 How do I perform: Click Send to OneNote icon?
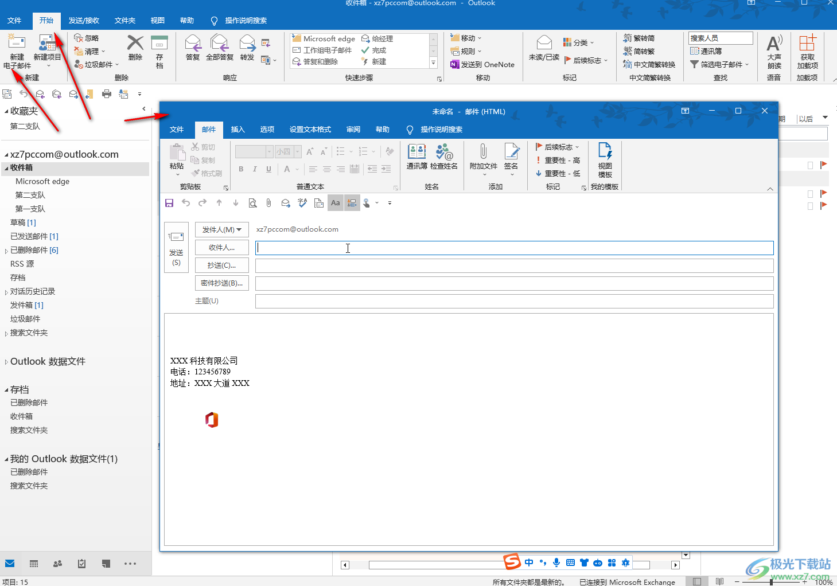(x=455, y=64)
